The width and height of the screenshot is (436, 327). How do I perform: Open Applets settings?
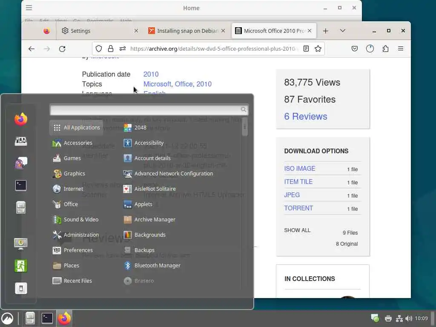tap(138, 204)
